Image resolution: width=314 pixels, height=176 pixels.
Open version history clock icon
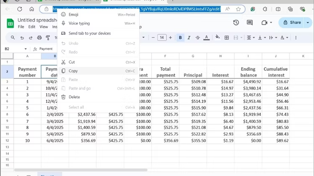(236, 23)
